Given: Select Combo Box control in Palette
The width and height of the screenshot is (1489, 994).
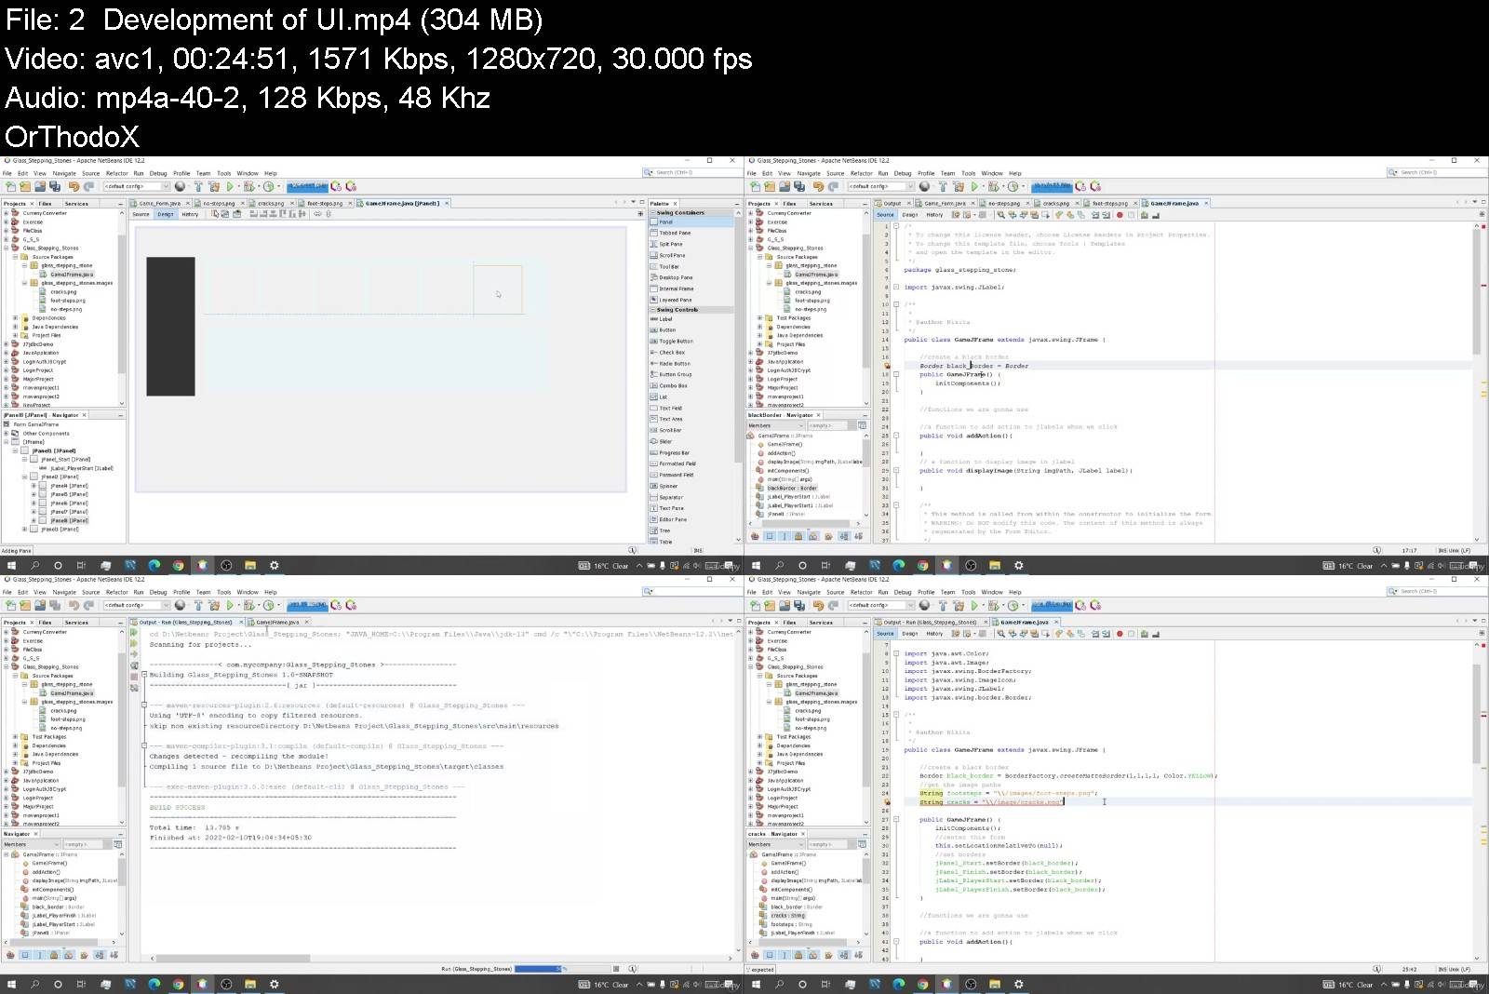Looking at the screenshot, I should [x=693, y=385].
